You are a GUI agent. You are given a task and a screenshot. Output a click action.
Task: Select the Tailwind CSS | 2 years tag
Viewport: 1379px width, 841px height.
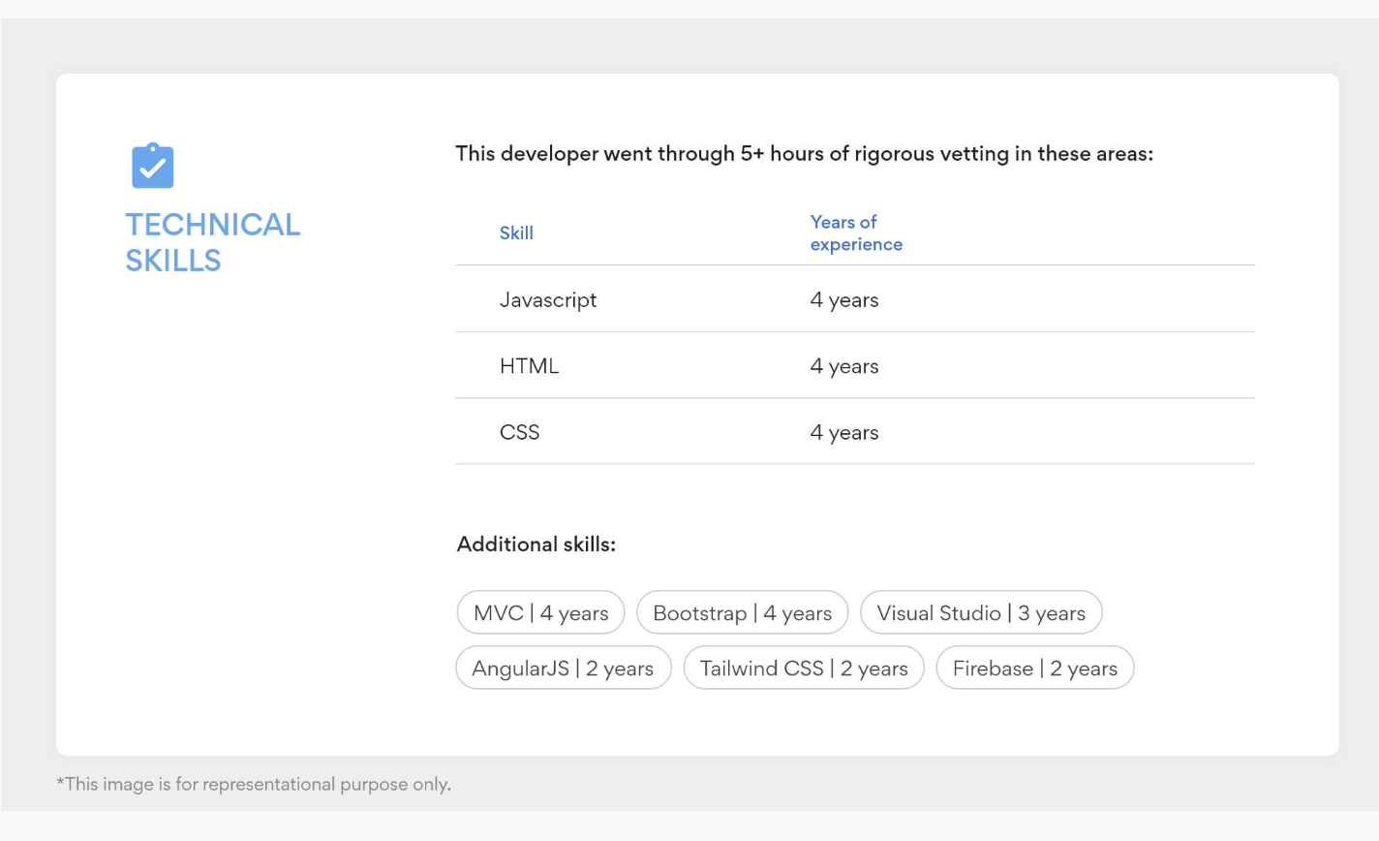[x=804, y=668]
